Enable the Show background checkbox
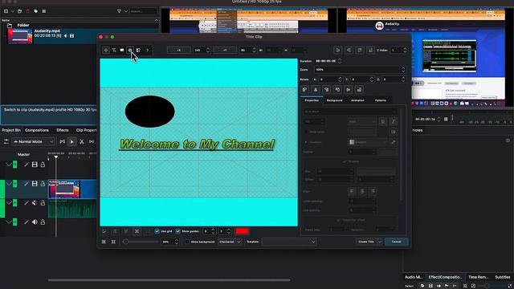Viewport: 514px width, 289px height. (x=187, y=242)
